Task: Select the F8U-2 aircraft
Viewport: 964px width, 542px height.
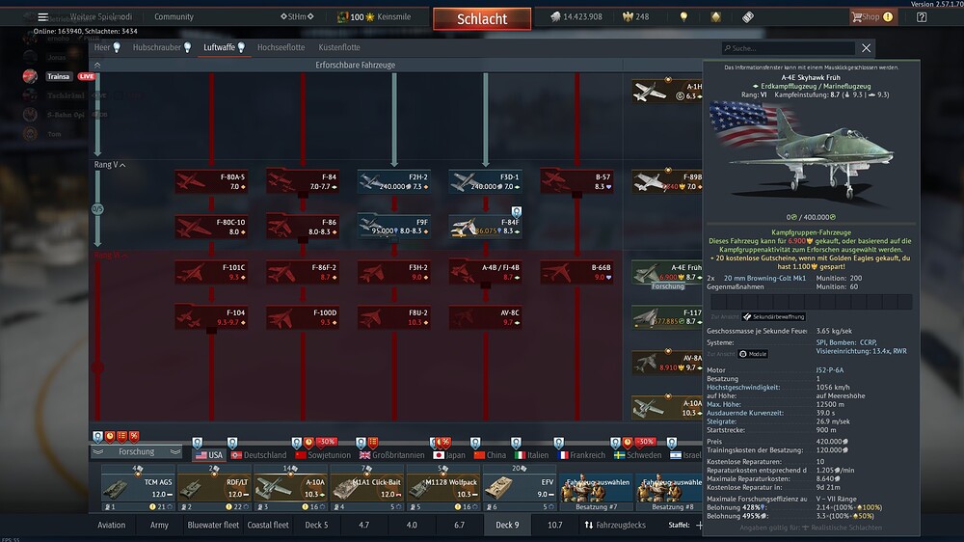Action: coord(394,318)
